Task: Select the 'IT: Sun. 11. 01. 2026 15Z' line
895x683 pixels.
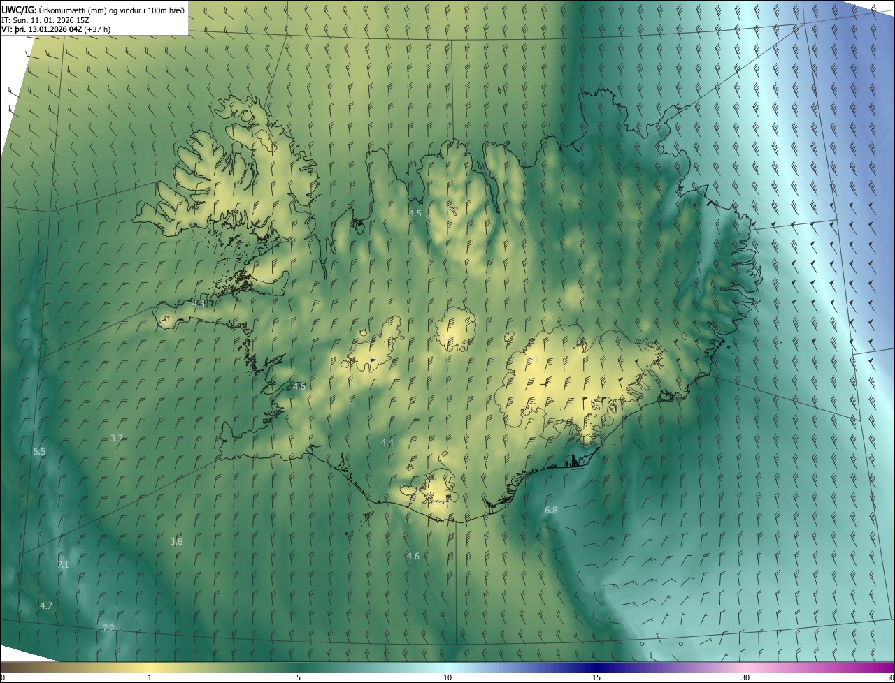Action: point(45,20)
